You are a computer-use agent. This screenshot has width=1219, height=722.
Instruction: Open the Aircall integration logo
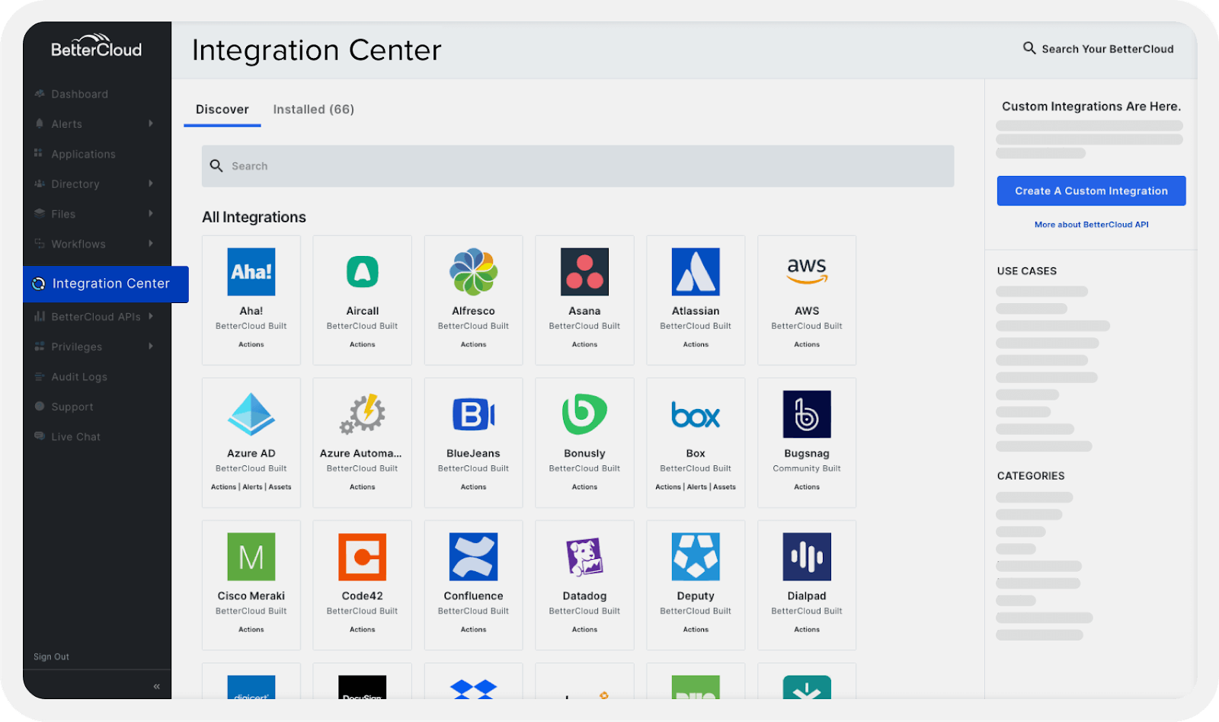(363, 272)
